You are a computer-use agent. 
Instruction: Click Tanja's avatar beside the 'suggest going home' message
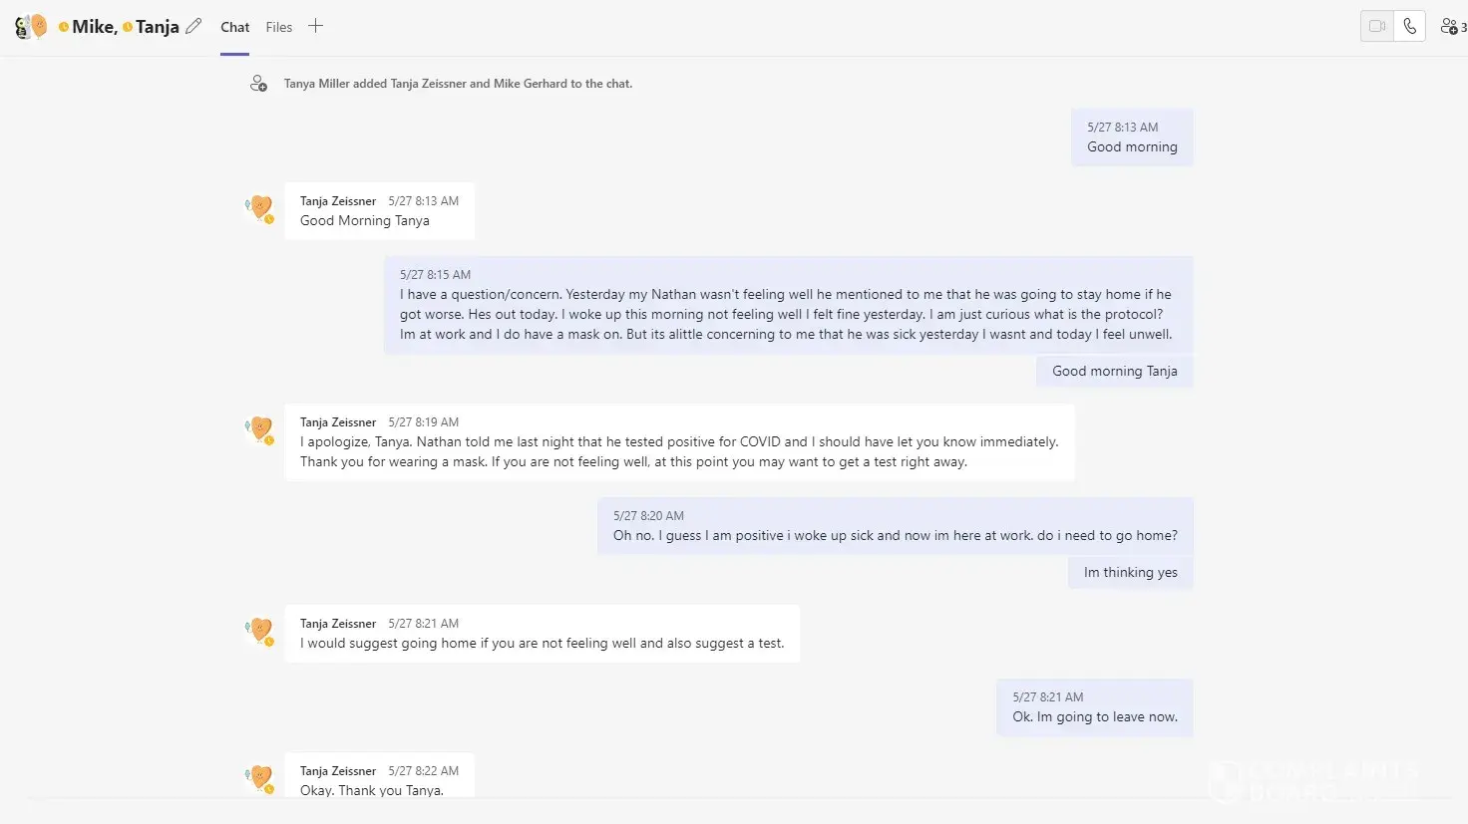(260, 630)
